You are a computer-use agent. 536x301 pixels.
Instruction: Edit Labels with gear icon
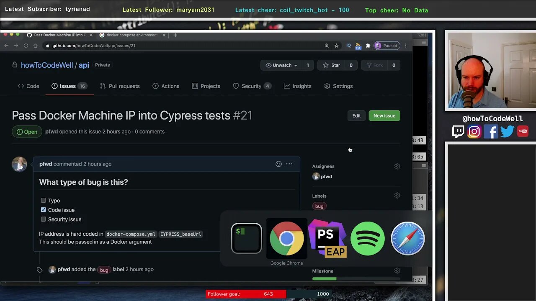[397, 196]
